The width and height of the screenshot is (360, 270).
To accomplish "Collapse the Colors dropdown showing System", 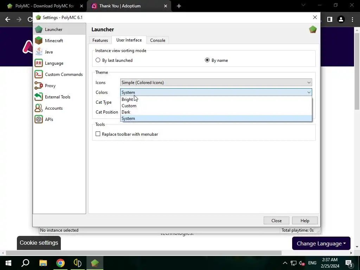I will 216,92.
